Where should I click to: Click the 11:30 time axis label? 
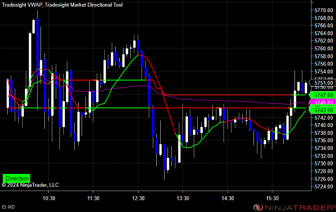[93, 198]
